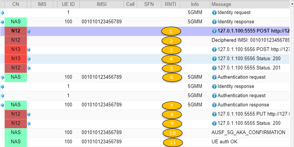The height and width of the screenshot is (147, 294).
Task: Click the red N12 cell on the PUT row
Action: [x=16, y=114]
